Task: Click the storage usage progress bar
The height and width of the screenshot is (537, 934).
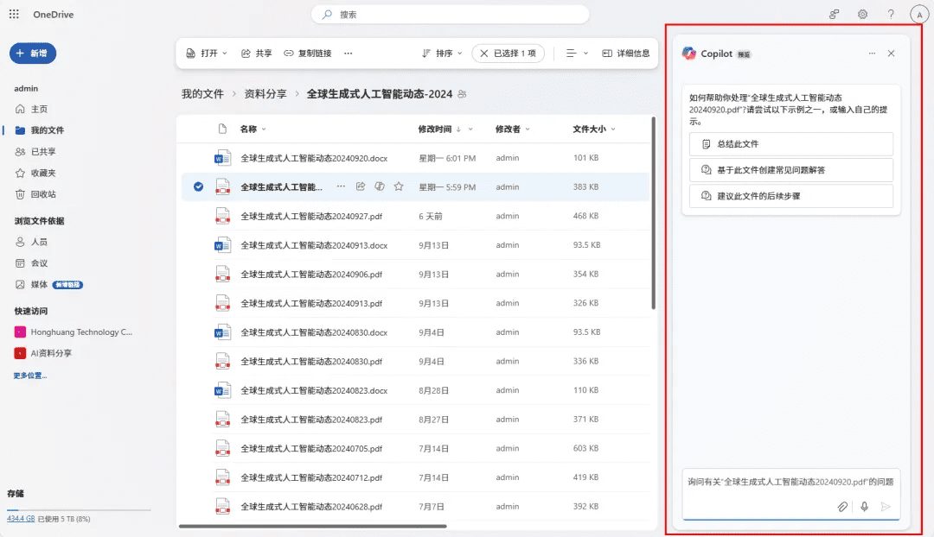Action: (x=79, y=509)
